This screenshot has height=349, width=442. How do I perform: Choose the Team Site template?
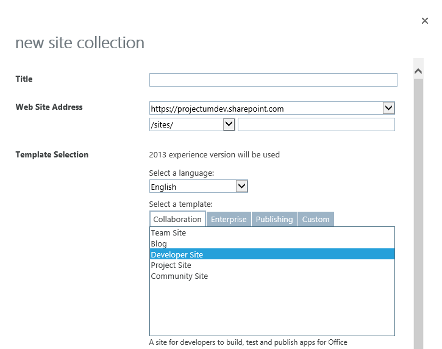[168, 233]
